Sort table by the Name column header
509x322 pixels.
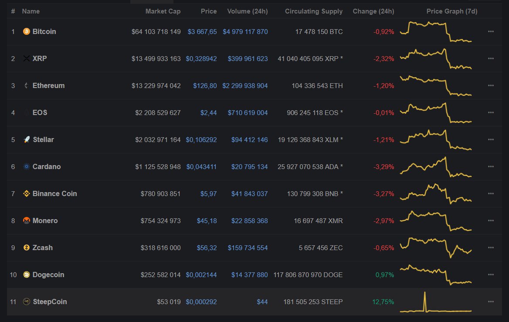click(31, 11)
